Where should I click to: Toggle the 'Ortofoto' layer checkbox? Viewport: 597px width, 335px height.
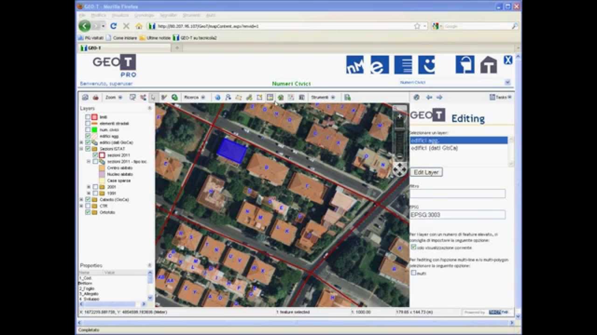pyautogui.click(x=88, y=212)
